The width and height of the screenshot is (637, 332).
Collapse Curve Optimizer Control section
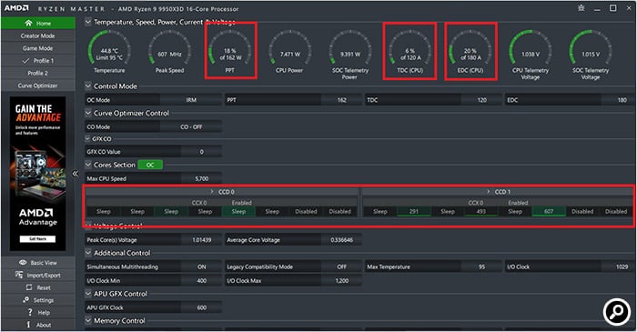click(x=88, y=113)
